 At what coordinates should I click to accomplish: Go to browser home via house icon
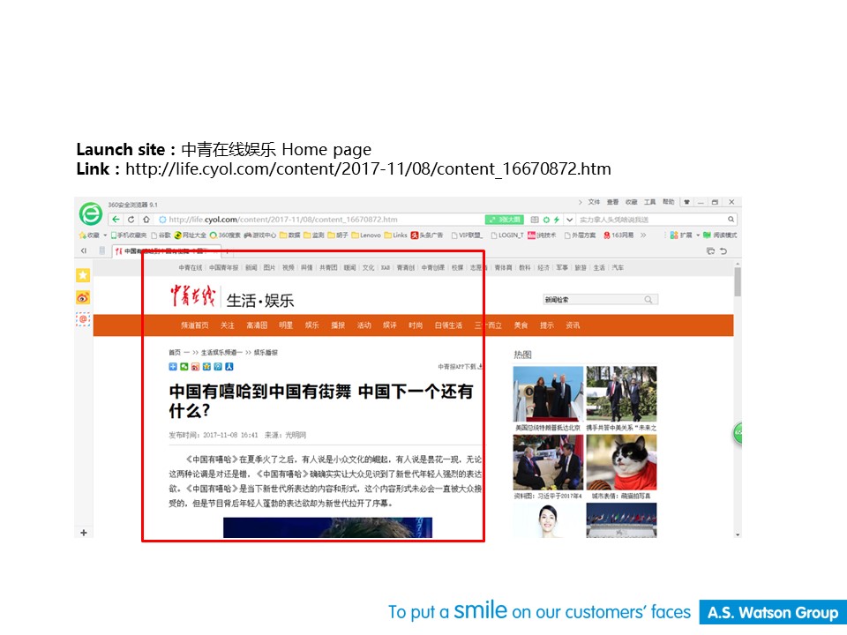click(x=146, y=220)
